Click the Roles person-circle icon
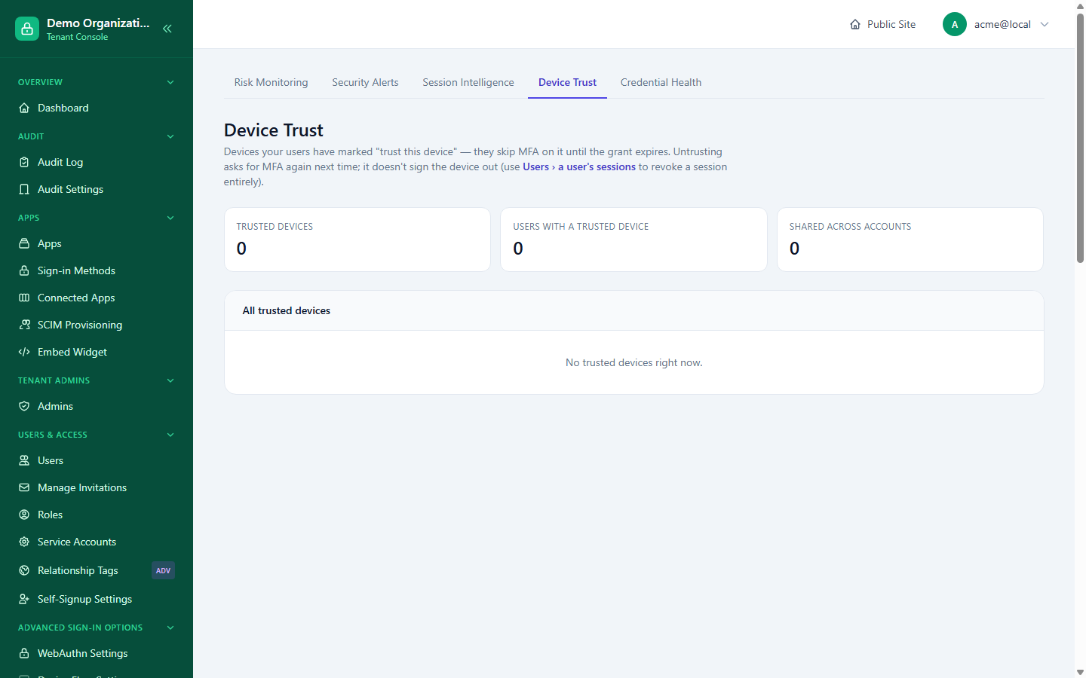The image size is (1086, 678). (x=24, y=515)
